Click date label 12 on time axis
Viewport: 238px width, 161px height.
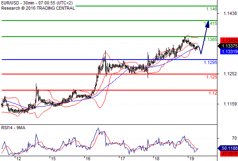tap(19, 159)
